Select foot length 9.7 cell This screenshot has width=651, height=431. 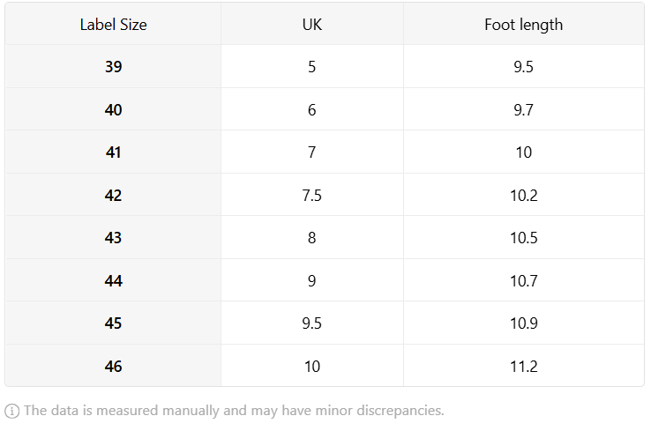pos(524,109)
